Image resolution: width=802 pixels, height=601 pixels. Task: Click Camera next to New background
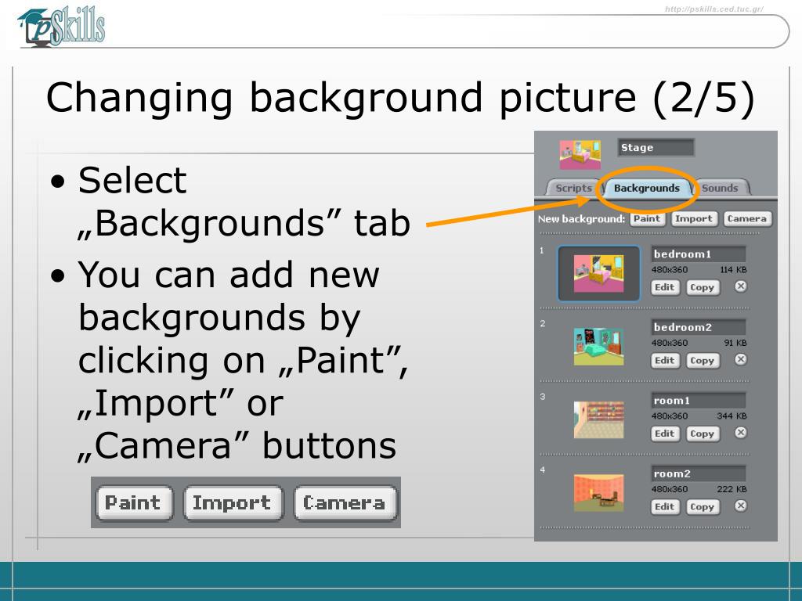click(747, 219)
